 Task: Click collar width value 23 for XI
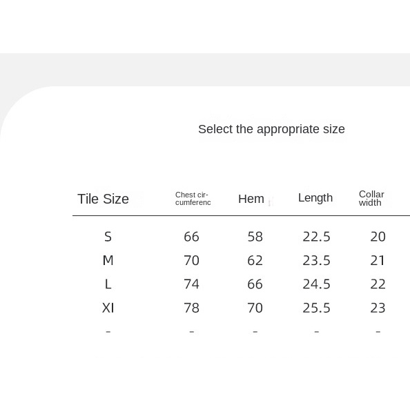coord(378,308)
